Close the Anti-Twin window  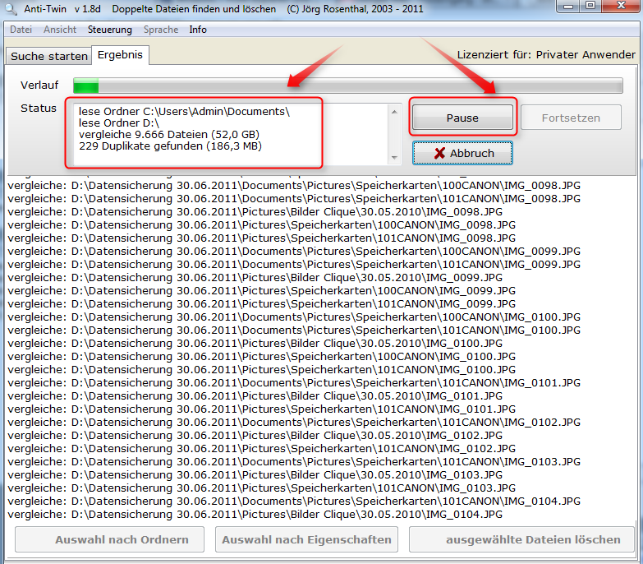[620, 6]
